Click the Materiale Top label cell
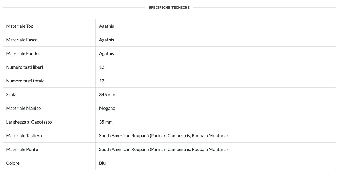This screenshot has width=342, height=176. pyautogui.click(x=20, y=26)
